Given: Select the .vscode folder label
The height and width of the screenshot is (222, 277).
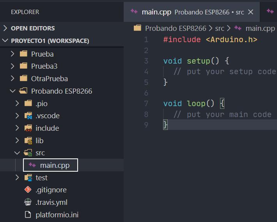Looking at the screenshot, I should coord(47,116).
